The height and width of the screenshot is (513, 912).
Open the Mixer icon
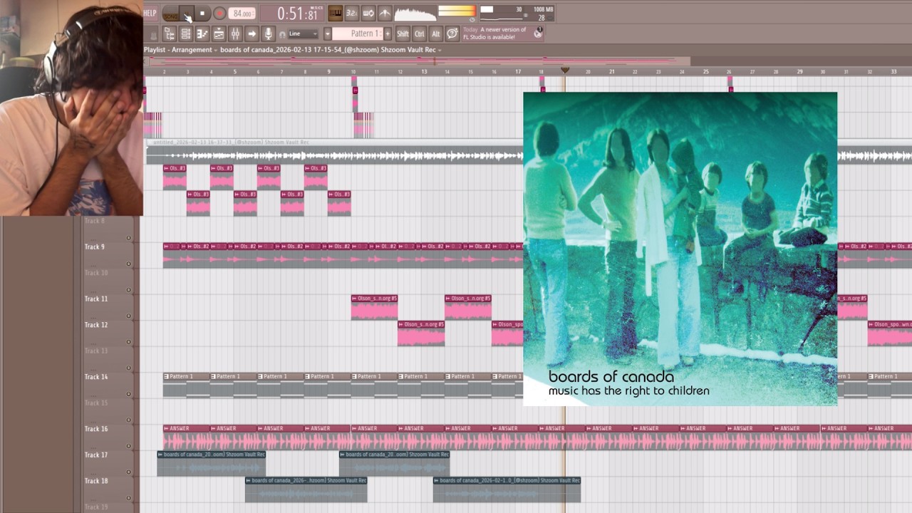coord(235,33)
